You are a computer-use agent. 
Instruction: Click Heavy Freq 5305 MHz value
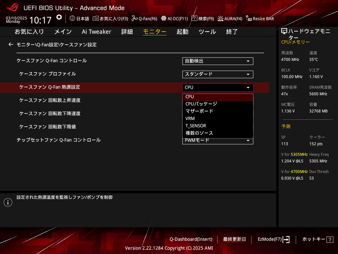(318, 161)
